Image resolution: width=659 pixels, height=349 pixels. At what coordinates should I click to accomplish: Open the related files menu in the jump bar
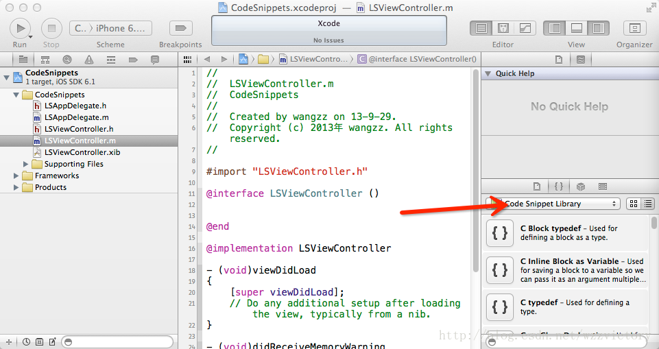click(187, 60)
